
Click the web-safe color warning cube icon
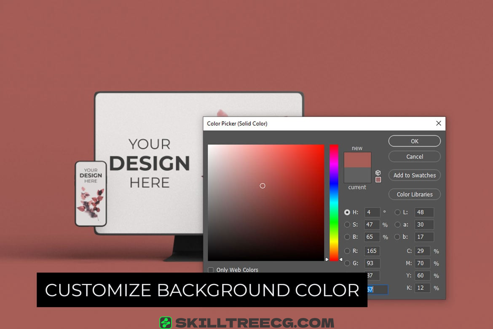pyautogui.click(x=378, y=173)
